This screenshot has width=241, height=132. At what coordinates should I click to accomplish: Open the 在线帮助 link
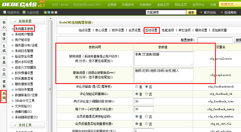(230, 12)
